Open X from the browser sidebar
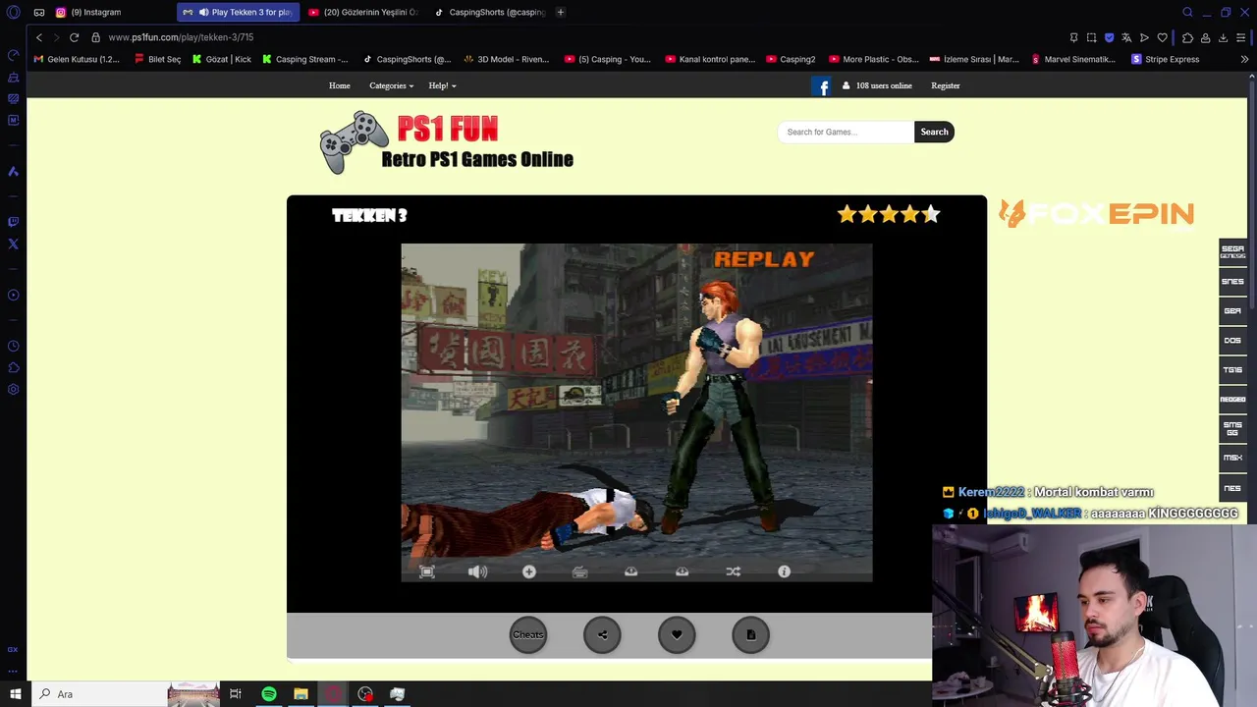Image resolution: width=1257 pixels, height=707 pixels. pos(13,244)
